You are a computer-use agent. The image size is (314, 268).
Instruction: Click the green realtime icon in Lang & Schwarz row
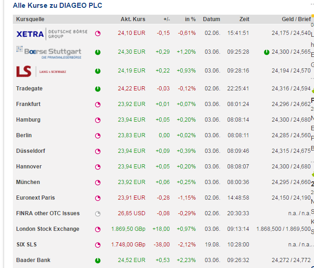98,71
